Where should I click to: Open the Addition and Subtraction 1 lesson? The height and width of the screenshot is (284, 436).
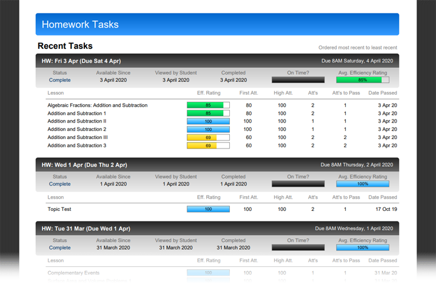tap(77, 113)
